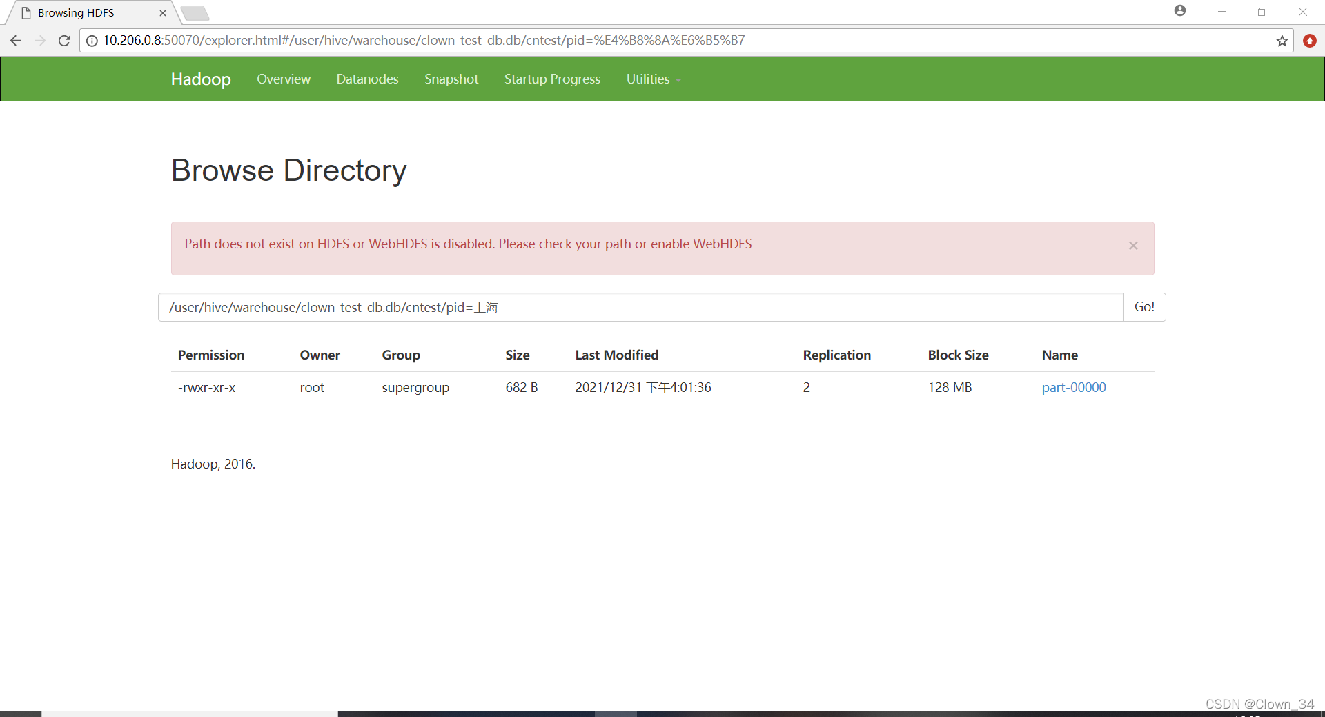Viewport: 1325px width, 717px height.
Task: Open the red browser extension icon
Action: pyautogui.click(x=1309, y=41)
